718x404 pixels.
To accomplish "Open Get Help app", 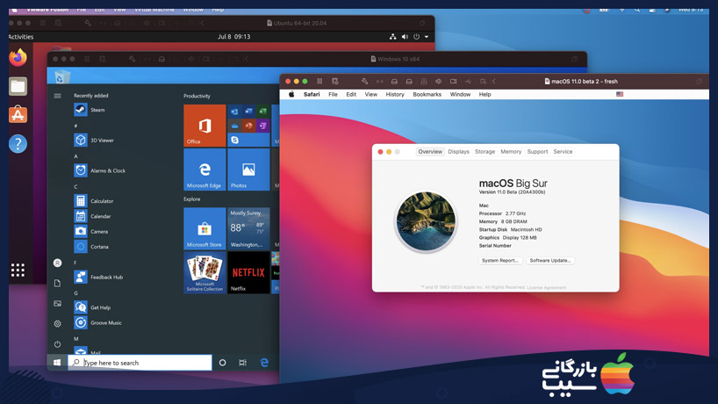I will pyautogui.click(x=92, y=307).
